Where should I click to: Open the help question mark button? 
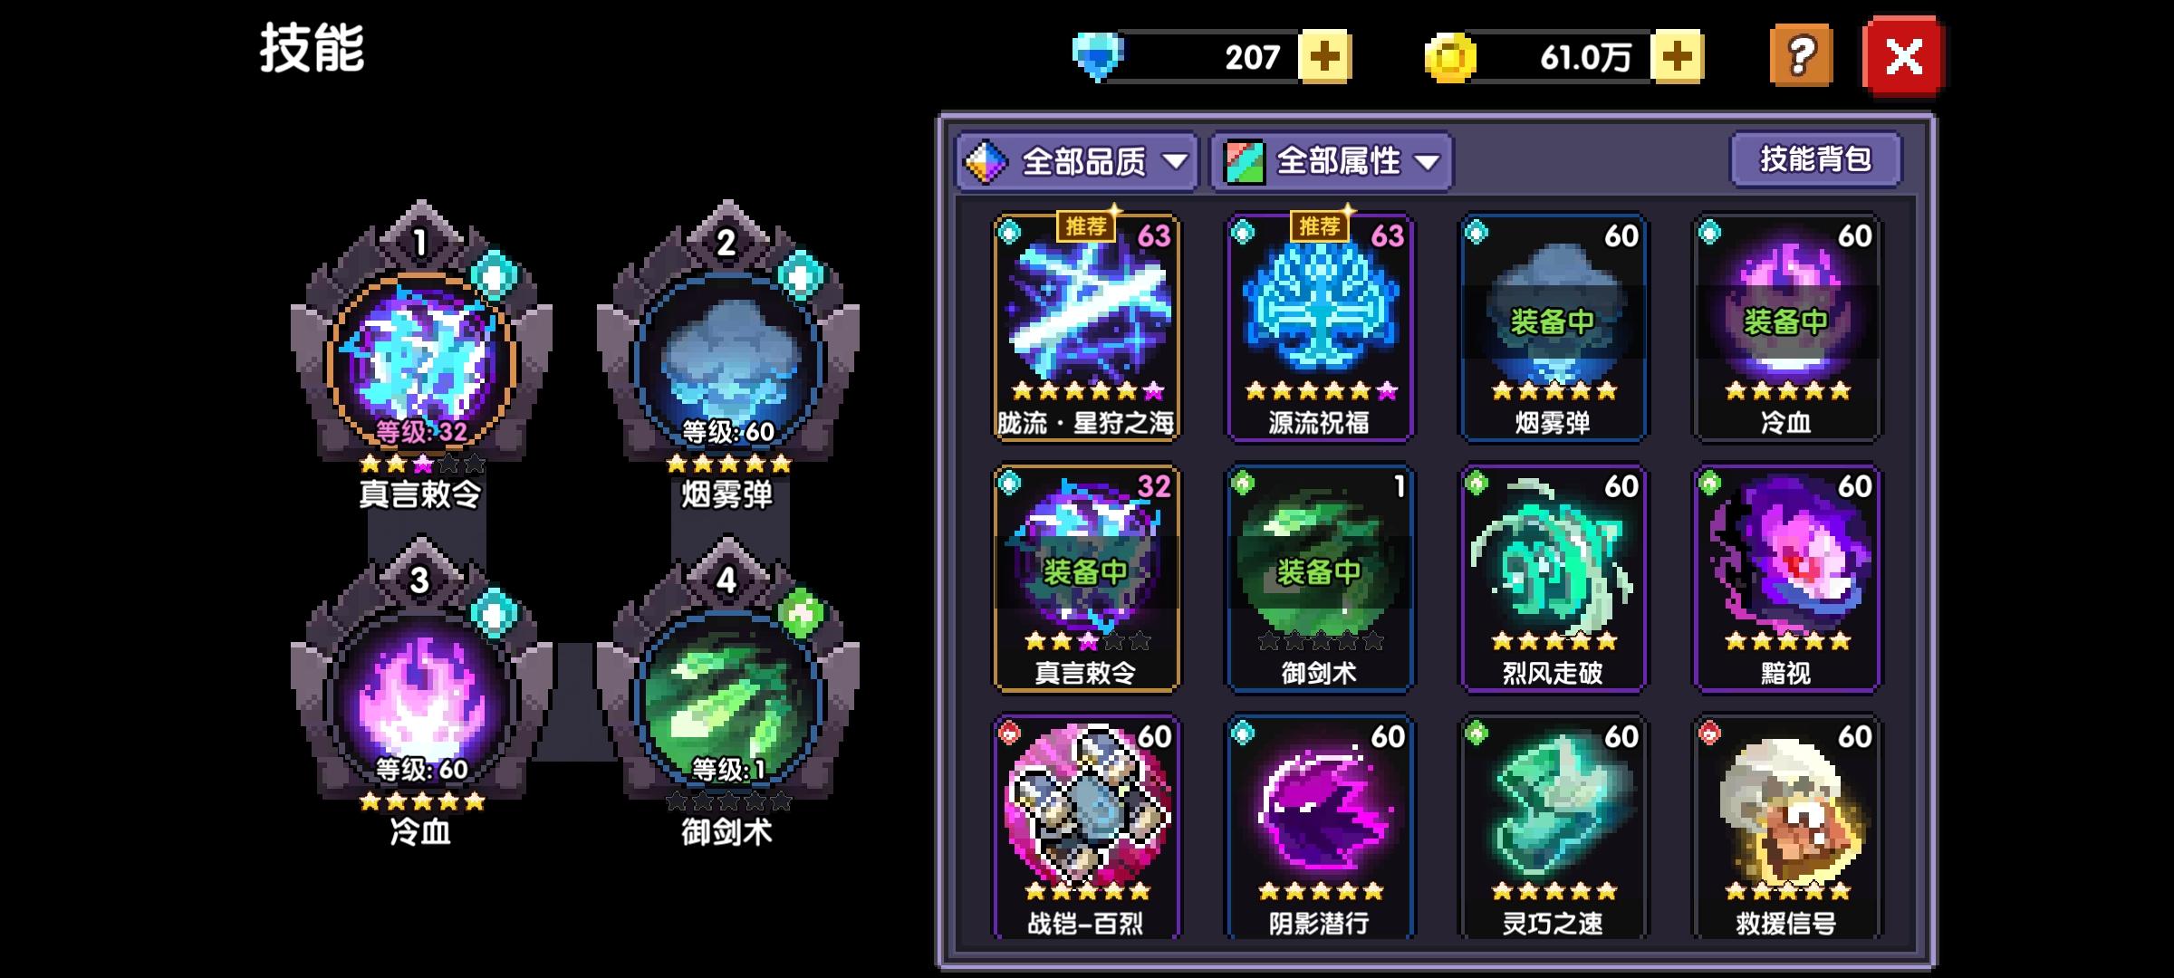coord(1801,56)
